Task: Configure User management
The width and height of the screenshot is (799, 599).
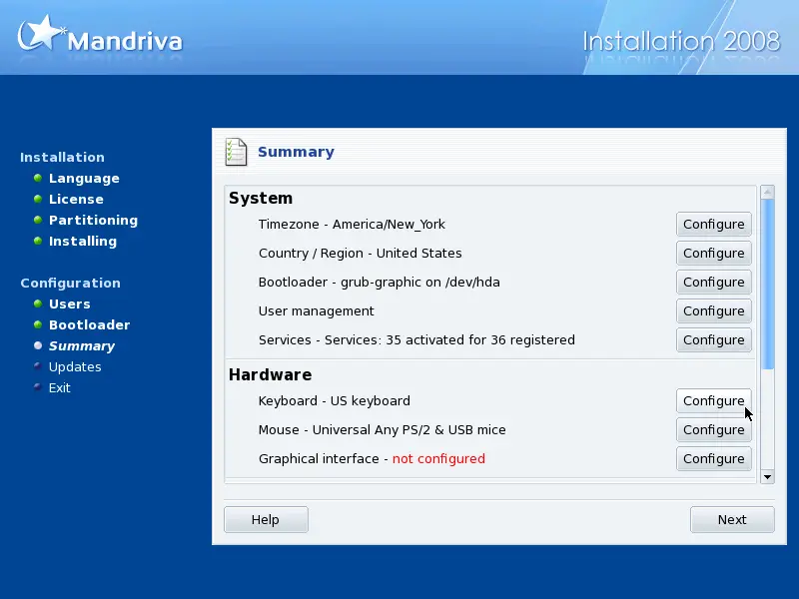Action: [713, 311]
